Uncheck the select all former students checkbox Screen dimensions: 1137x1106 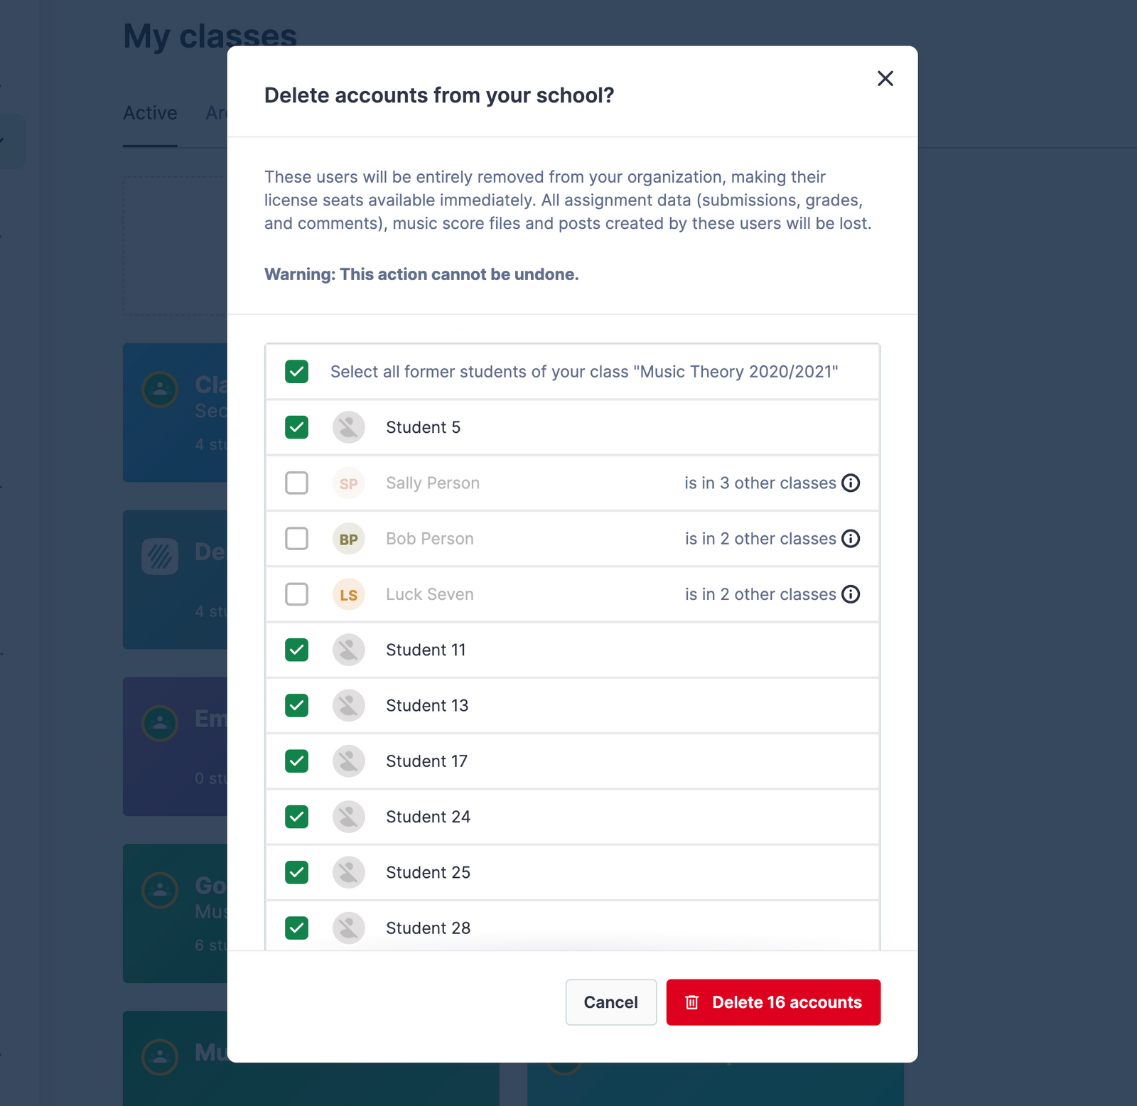296,372
